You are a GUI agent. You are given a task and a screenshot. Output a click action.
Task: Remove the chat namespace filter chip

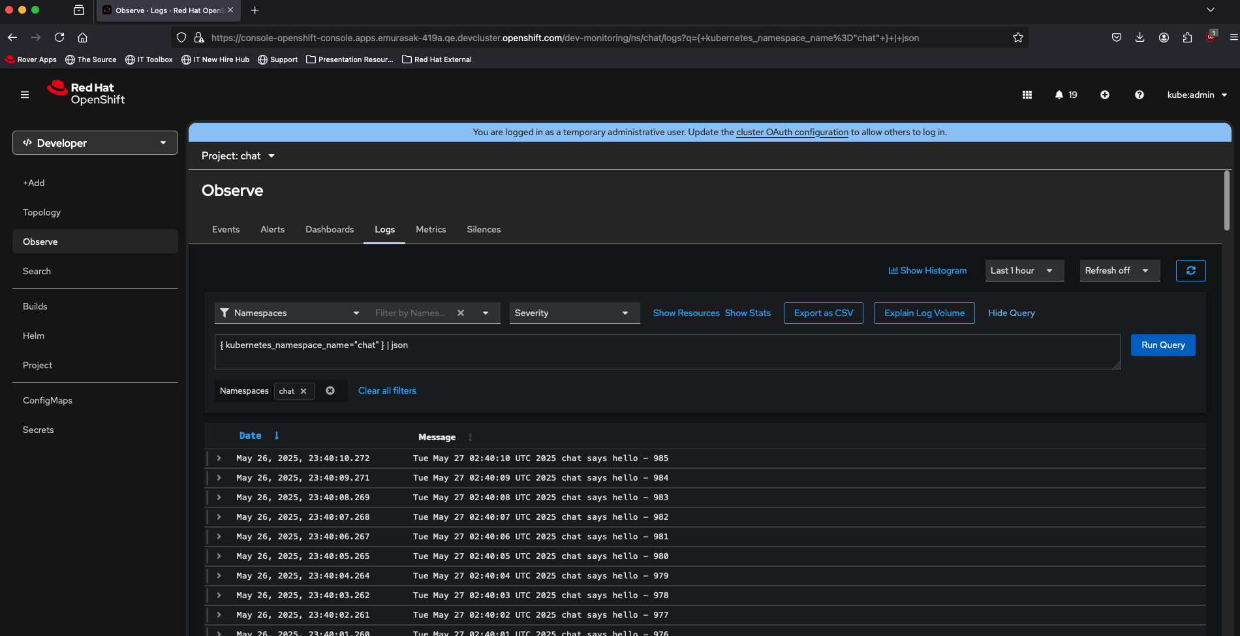pyautogui.click(x=303, y=391)
